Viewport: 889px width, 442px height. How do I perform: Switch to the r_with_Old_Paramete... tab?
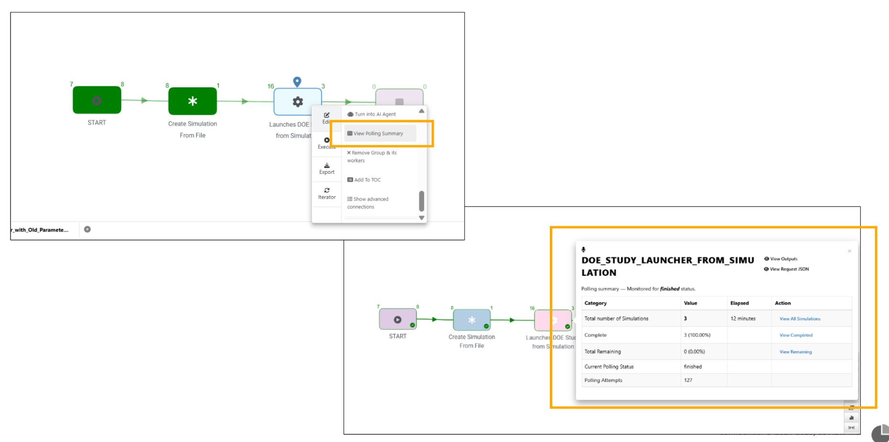tap(40, 230)
